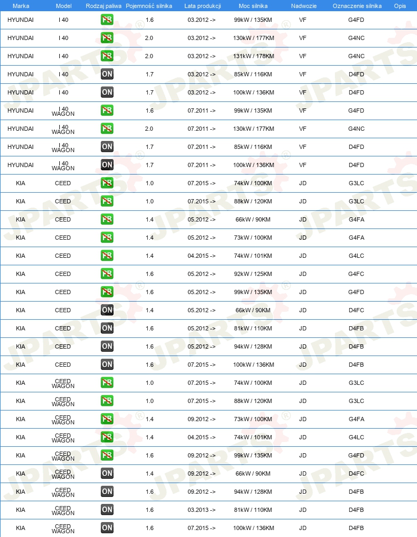Click diesel ON icon for Hyundai I 40 85kW/116KM
417x537 pixels.
click(x=107, y=74)
